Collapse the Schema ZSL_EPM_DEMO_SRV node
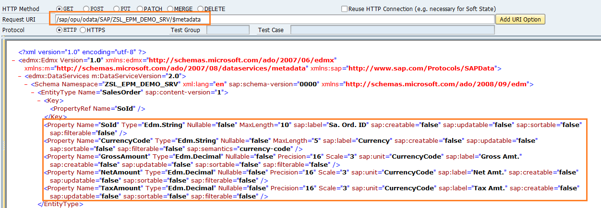The height and width of the screenshot is (208, 601). click(x=26, y=84)
